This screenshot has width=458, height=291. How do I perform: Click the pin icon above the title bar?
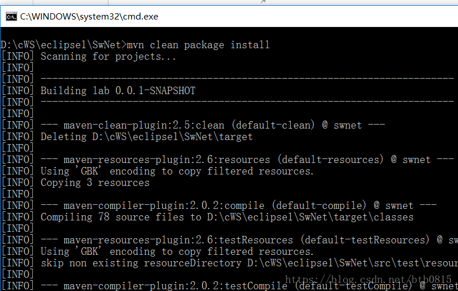pos(263,1)
